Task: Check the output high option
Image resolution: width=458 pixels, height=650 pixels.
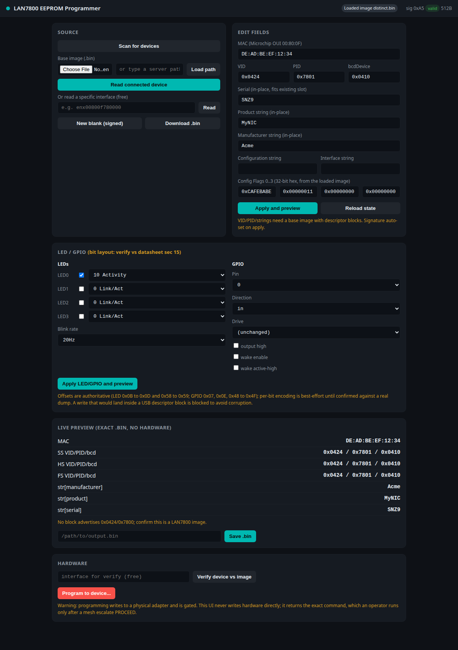Action: click(236, 346)
